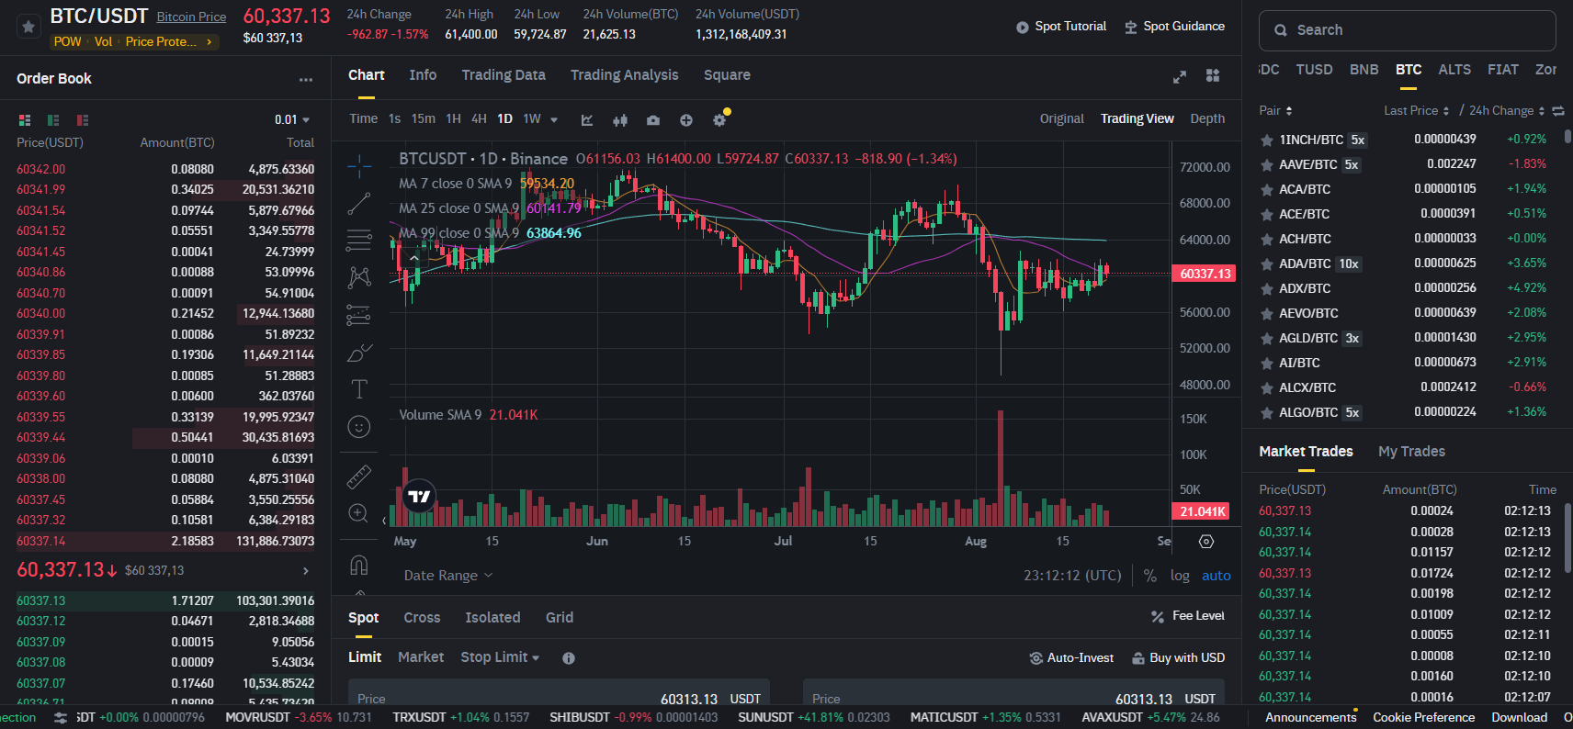Open the Order Book more options menu

[306, 80]
